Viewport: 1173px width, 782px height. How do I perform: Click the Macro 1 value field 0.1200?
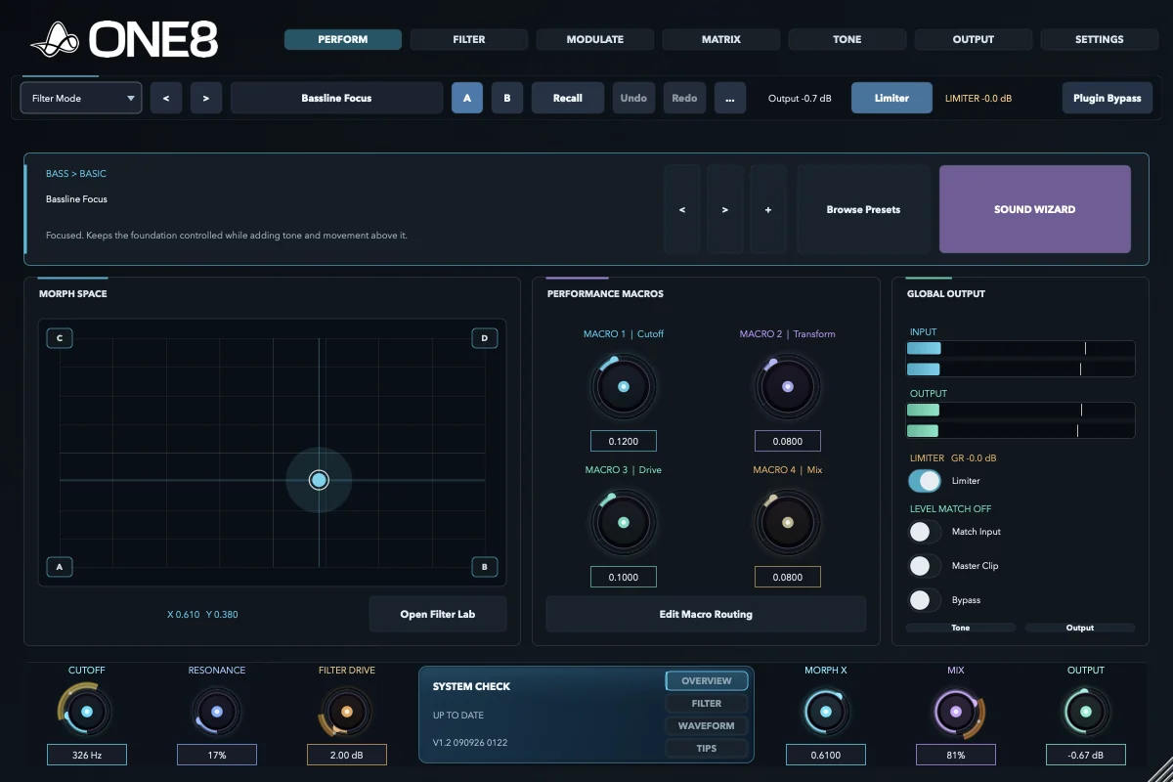click(624, 441)
